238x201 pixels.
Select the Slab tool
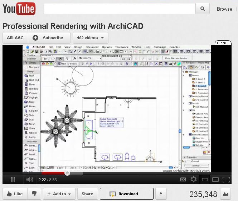pyautogui.click(x=29, y=115)
